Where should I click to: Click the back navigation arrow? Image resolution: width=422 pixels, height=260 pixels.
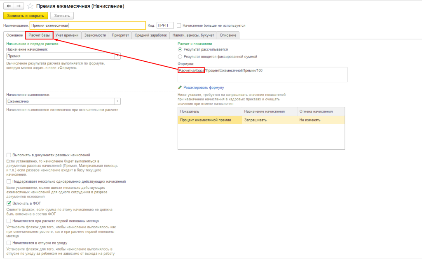click(9, 6)
